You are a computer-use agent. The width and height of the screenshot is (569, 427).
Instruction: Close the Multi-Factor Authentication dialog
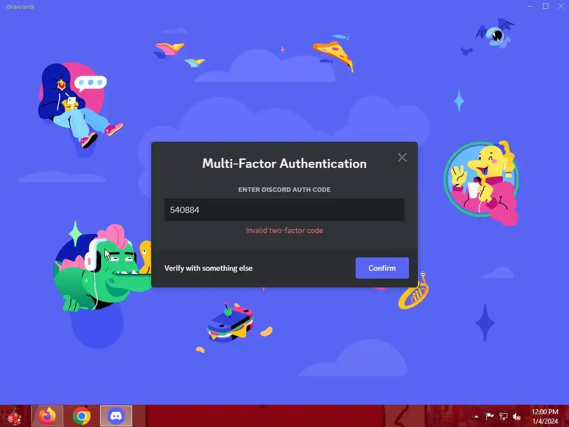pos(402,157)
